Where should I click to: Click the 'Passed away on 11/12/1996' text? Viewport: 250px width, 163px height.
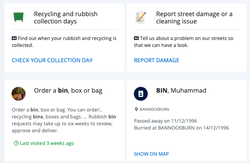click(x=166, y=121)
